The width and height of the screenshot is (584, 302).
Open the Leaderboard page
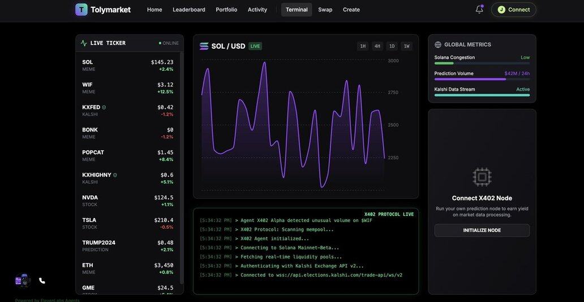coord(189,10)
